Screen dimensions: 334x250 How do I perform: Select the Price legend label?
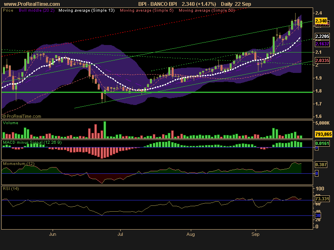pyautogui.click(x=8, y=10)
